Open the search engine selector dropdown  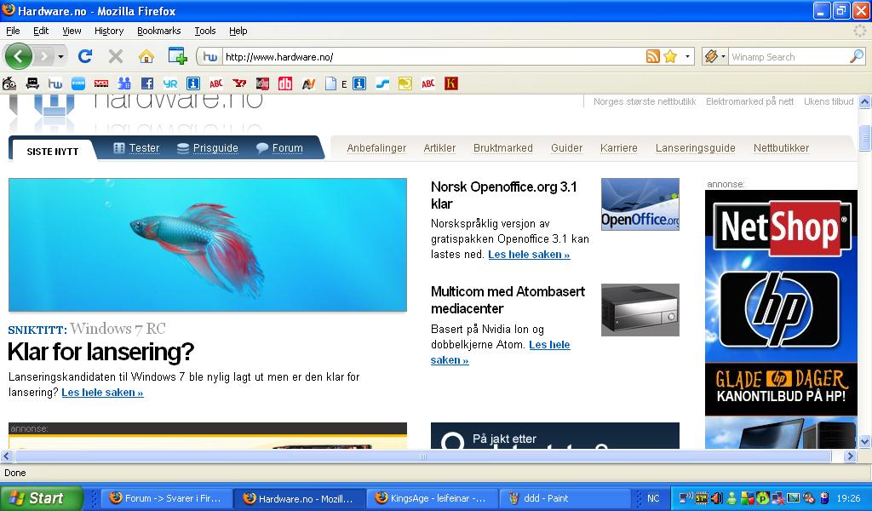(x=714, y=56)
